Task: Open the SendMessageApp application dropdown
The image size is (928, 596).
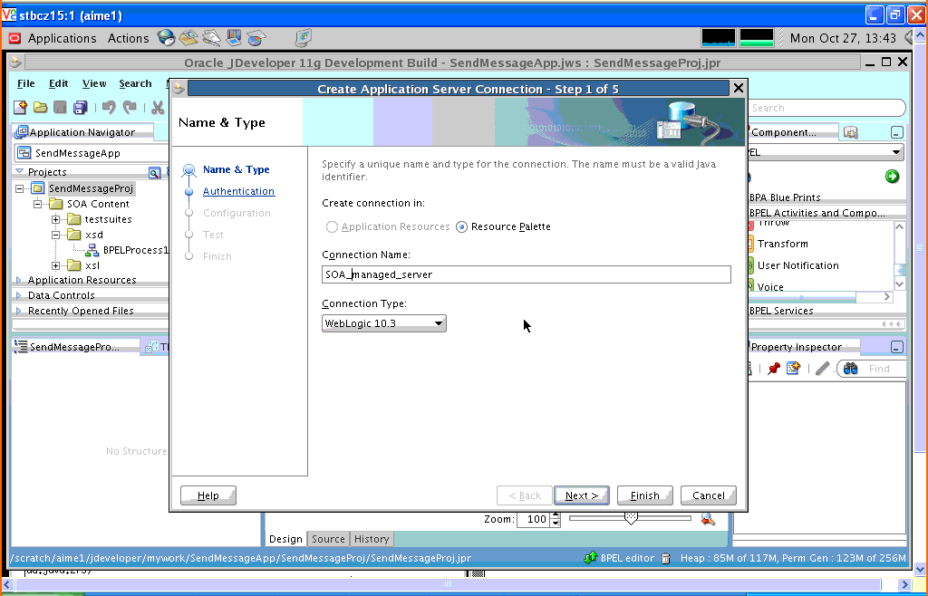Action: pos(92,153)
